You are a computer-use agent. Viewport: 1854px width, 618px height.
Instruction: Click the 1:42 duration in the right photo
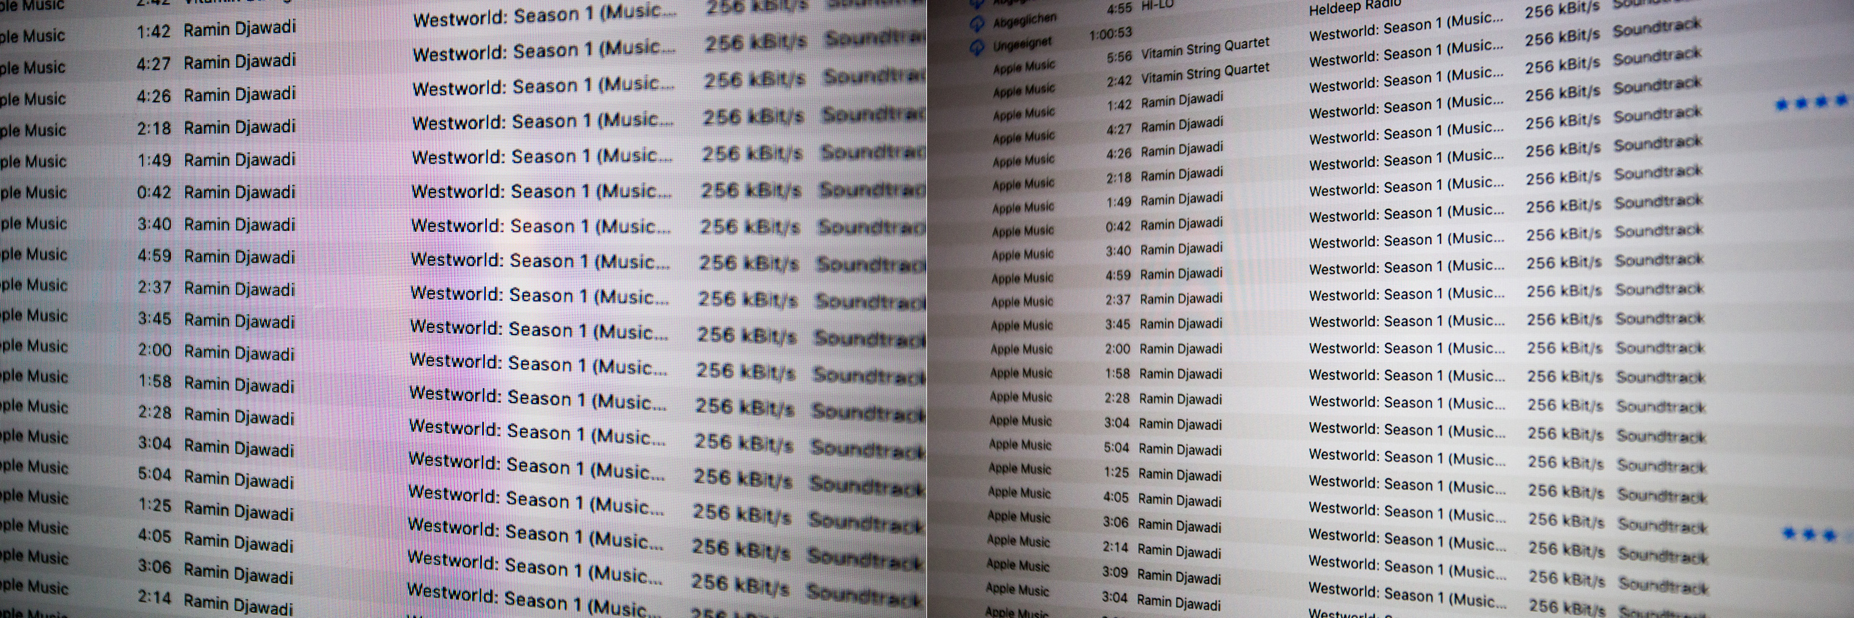tap(1119, 105)
